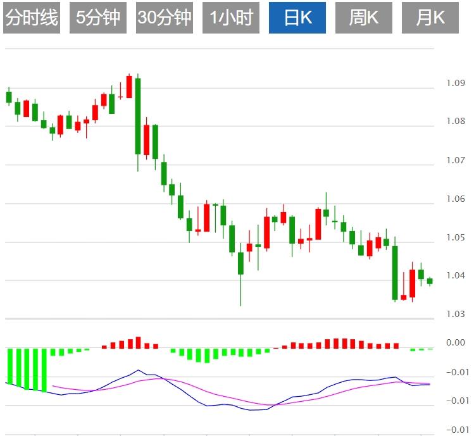
Task: Click the tallest green candlestick dropping from 1.09
Action: (138, 116)
